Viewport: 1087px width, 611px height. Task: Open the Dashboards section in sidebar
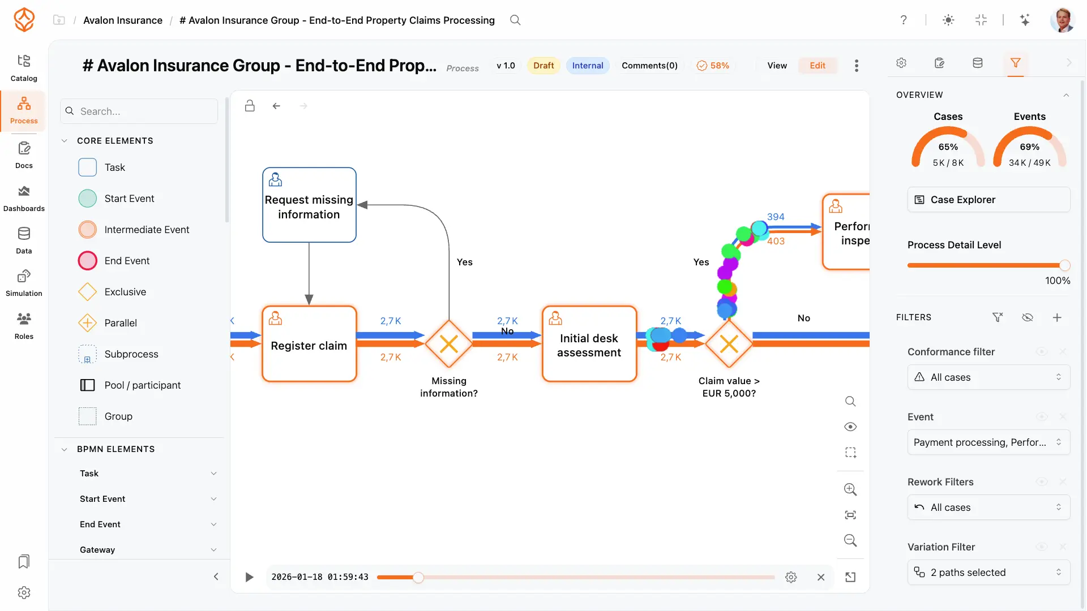coord(24,199)
